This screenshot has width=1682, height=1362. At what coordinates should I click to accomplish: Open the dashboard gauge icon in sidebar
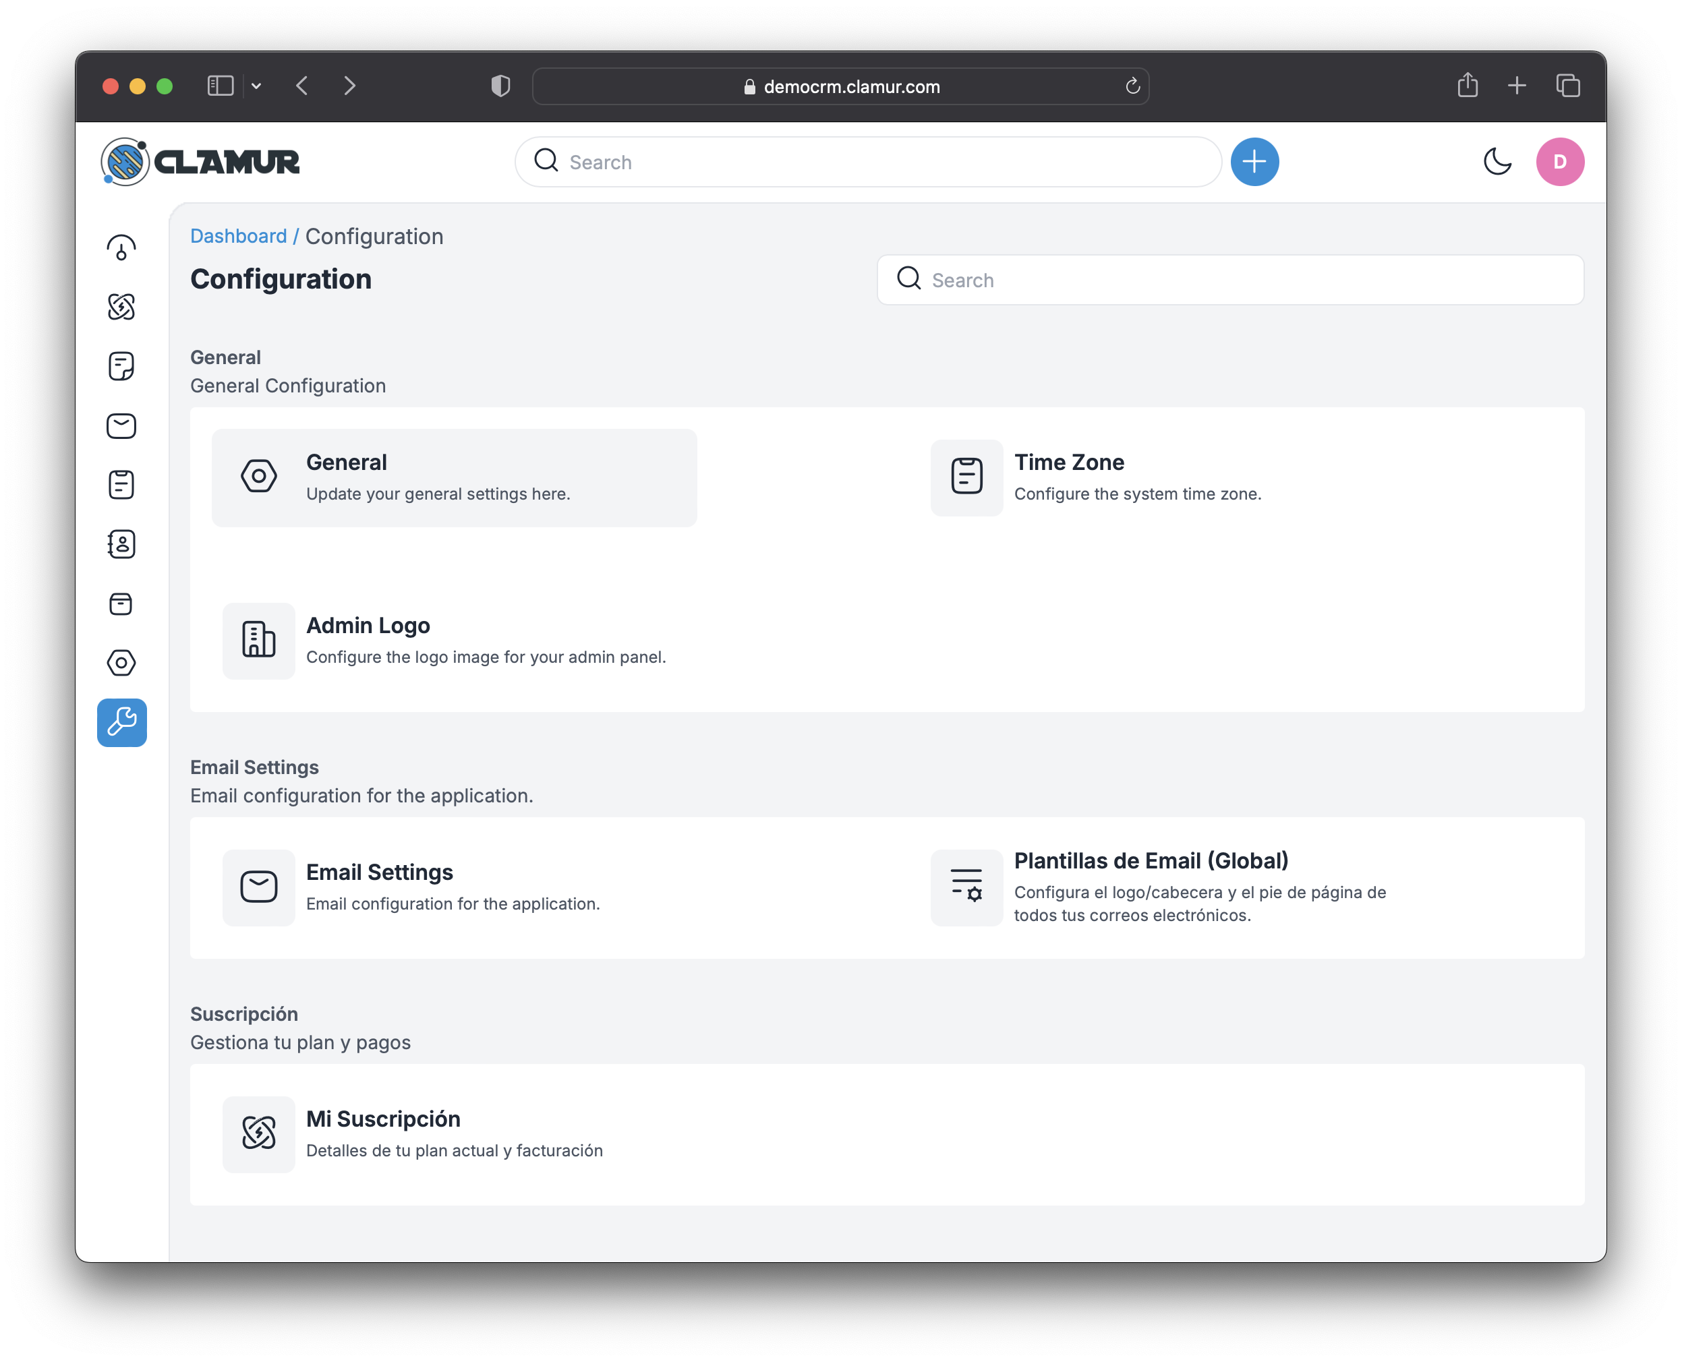[x=121, y=248]
